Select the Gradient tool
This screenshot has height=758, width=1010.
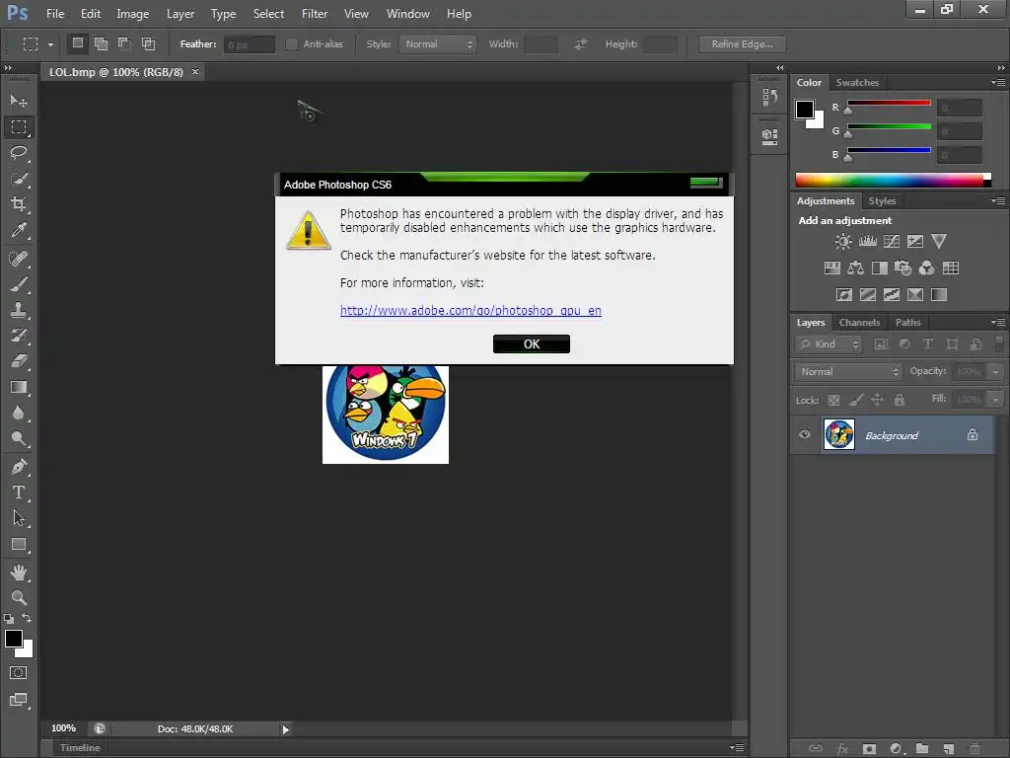[19, 387]
